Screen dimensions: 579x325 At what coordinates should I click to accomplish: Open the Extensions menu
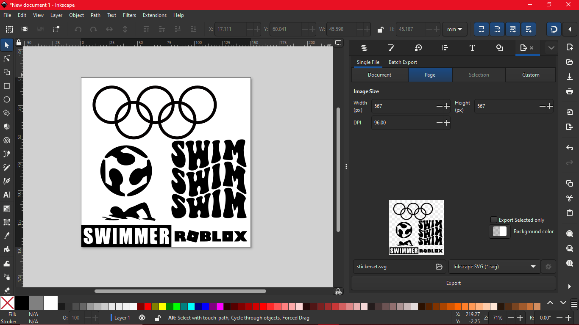pos(155,15)
